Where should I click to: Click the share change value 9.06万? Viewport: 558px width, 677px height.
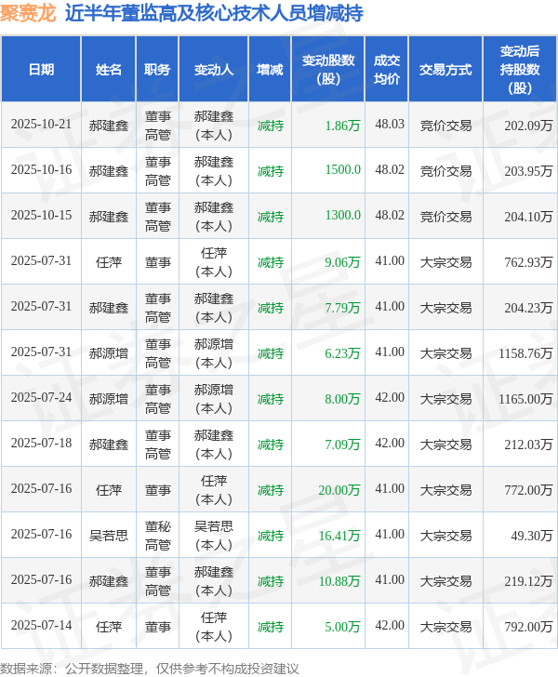[x=342, y=262]
